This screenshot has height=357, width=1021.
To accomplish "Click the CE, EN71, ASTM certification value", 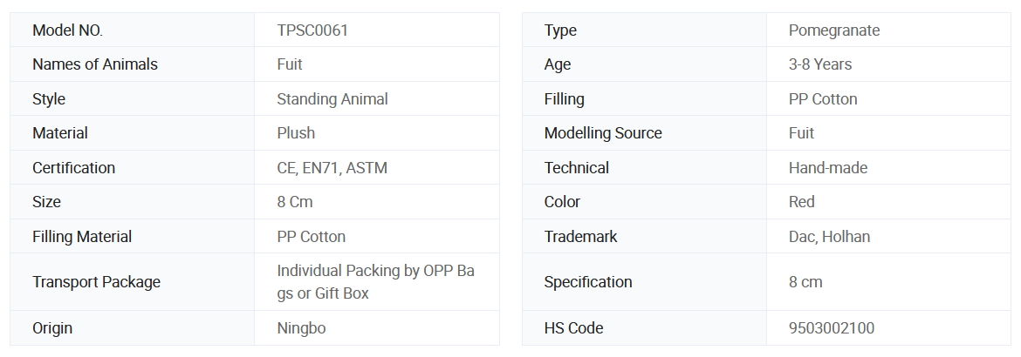I will [x=332, y=168].
